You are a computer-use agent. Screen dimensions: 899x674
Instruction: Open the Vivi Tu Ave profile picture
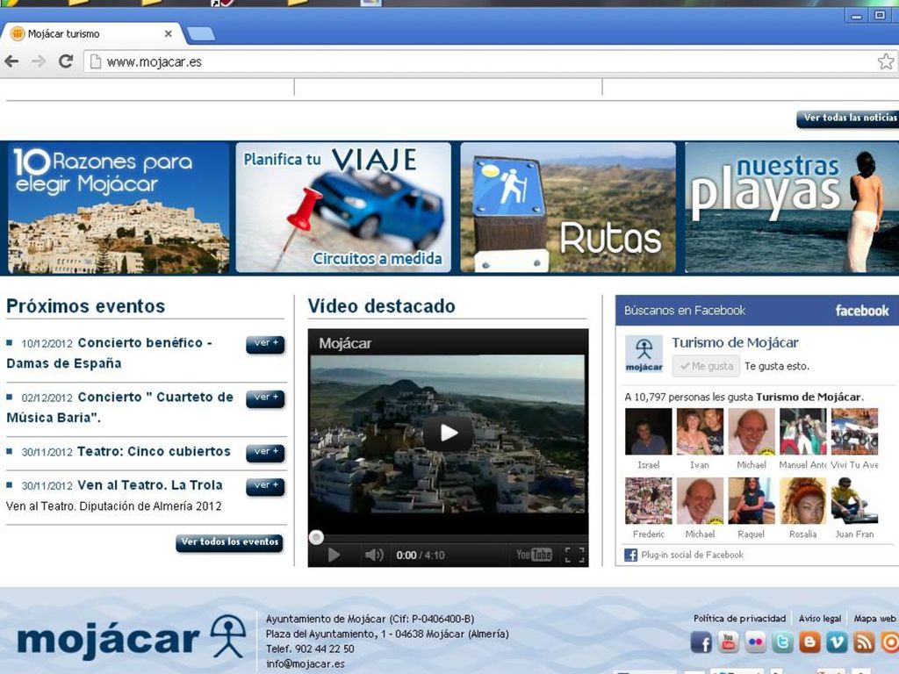click(855, 432)
